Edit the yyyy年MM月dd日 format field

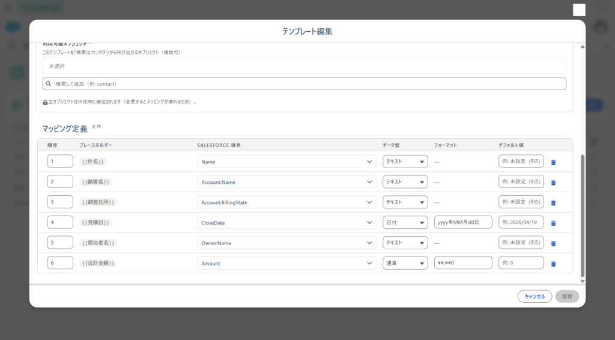point(463,222)
